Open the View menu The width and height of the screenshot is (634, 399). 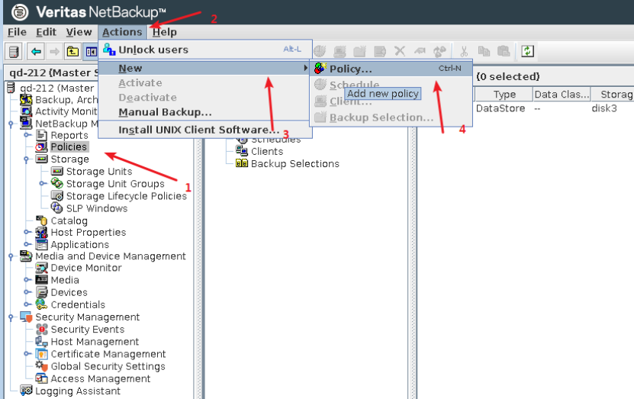pyautogui.click(x=79, y=32)
